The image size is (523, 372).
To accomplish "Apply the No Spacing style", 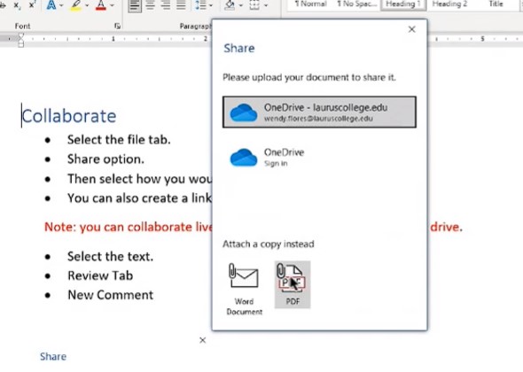I will coord(356,4).
